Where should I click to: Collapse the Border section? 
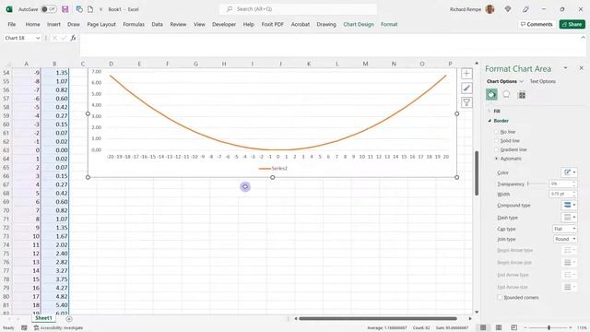click(490, 121)
